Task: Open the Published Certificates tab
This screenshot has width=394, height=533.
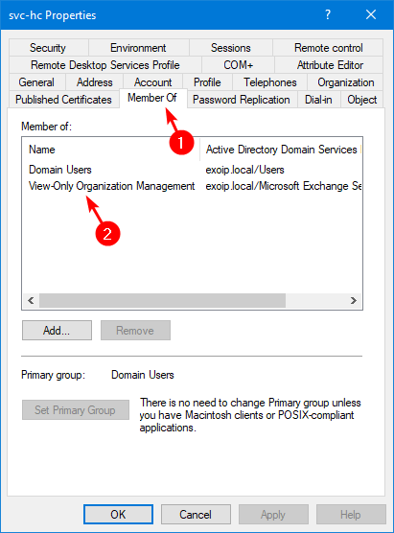Action: (63, 100)
